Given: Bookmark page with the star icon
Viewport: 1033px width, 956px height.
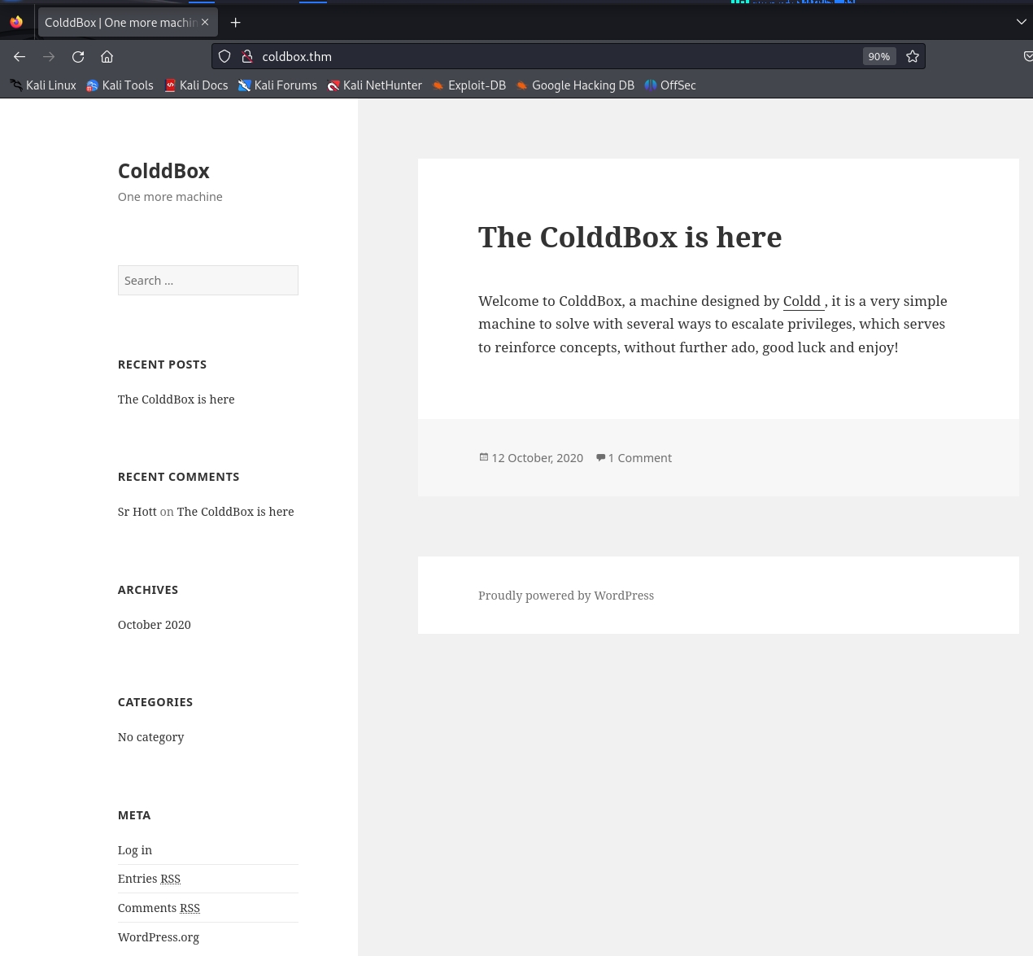Looking at the screenshot, I should tap(913, 57).
